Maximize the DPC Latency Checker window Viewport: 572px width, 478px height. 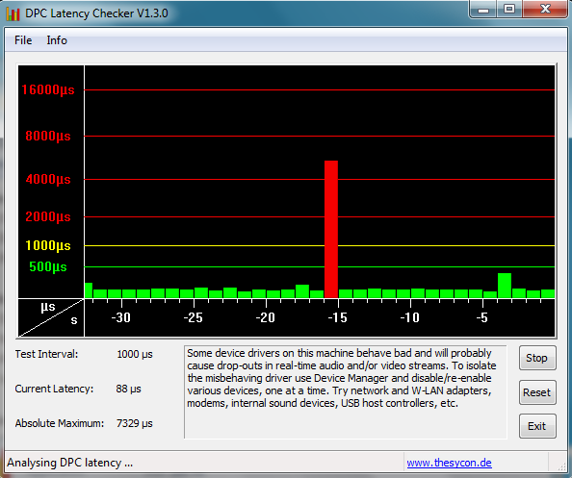tap(509, 9)
